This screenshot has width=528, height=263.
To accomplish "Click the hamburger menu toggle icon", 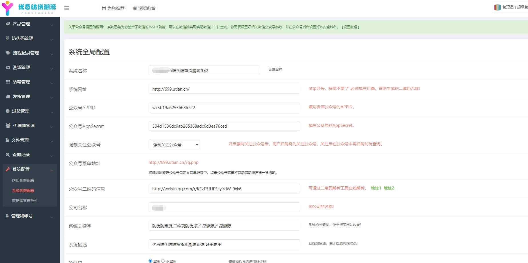I will (x=67, y=8).
